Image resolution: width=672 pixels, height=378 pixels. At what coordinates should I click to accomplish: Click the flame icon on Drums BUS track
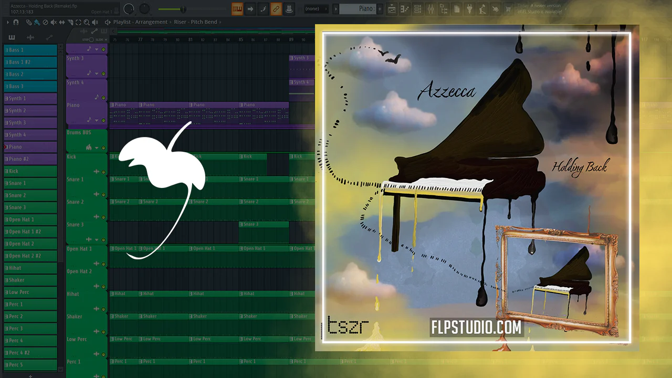click(89, 148)
